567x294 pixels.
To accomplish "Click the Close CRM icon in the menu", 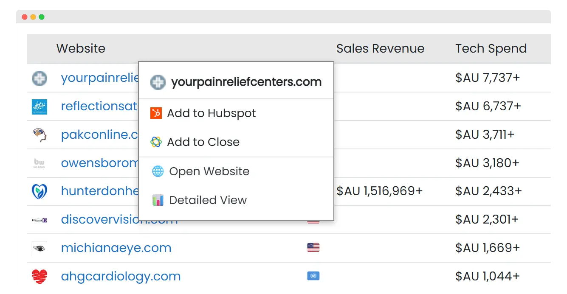I will 156,142.
